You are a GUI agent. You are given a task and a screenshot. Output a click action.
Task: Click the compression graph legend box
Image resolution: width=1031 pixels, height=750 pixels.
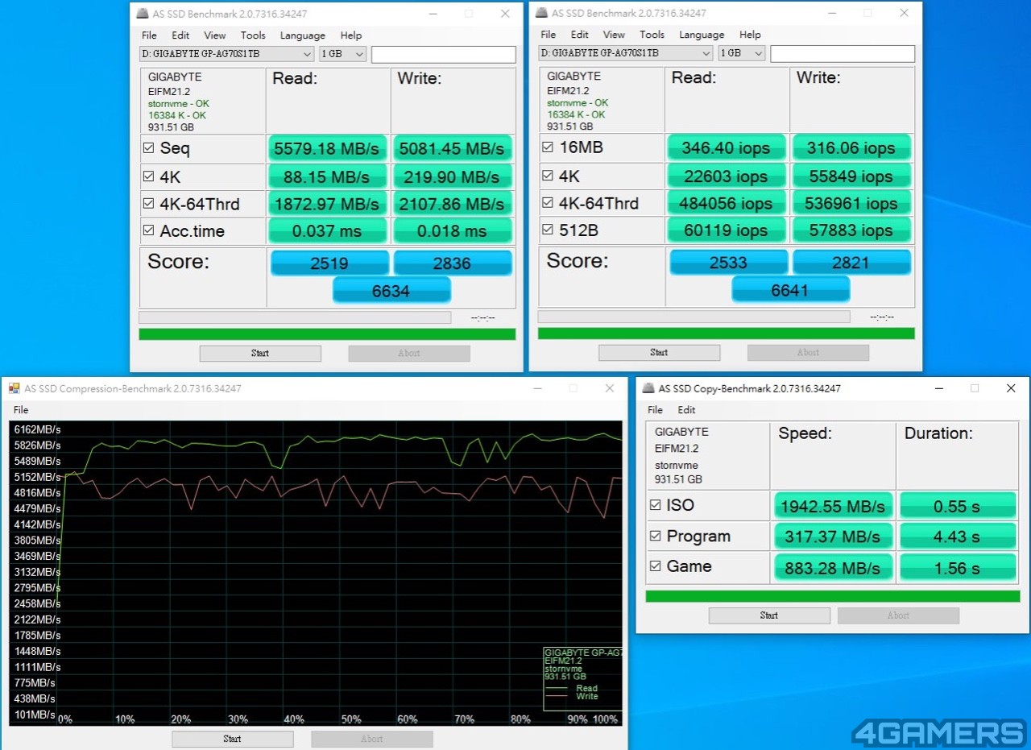tap(582, 678)
